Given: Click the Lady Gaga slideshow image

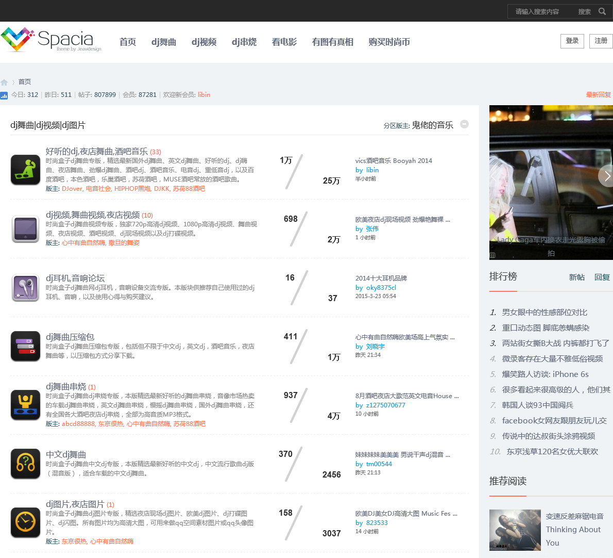Looking at the screenshot, I should [x=551, y=183].
